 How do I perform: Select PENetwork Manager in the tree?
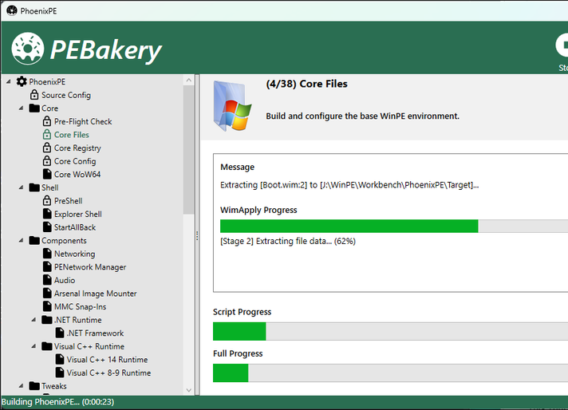tap(89, 266)
